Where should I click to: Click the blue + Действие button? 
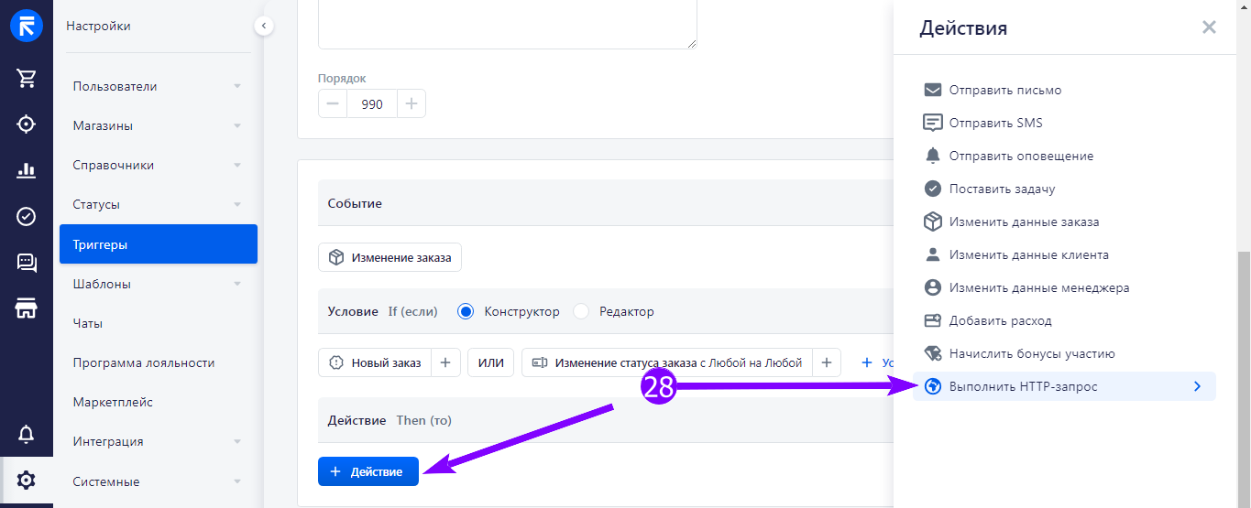click(x=368, y=471)
